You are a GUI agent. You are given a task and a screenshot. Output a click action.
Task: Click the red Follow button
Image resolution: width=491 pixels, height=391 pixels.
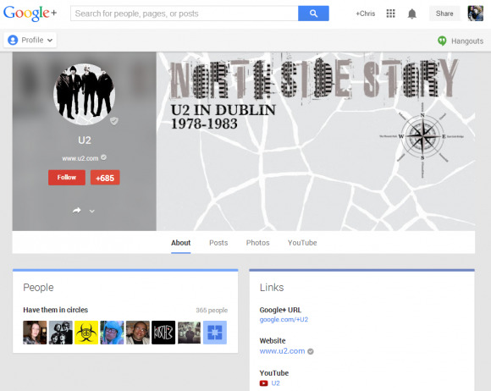(x=67, y=178)
